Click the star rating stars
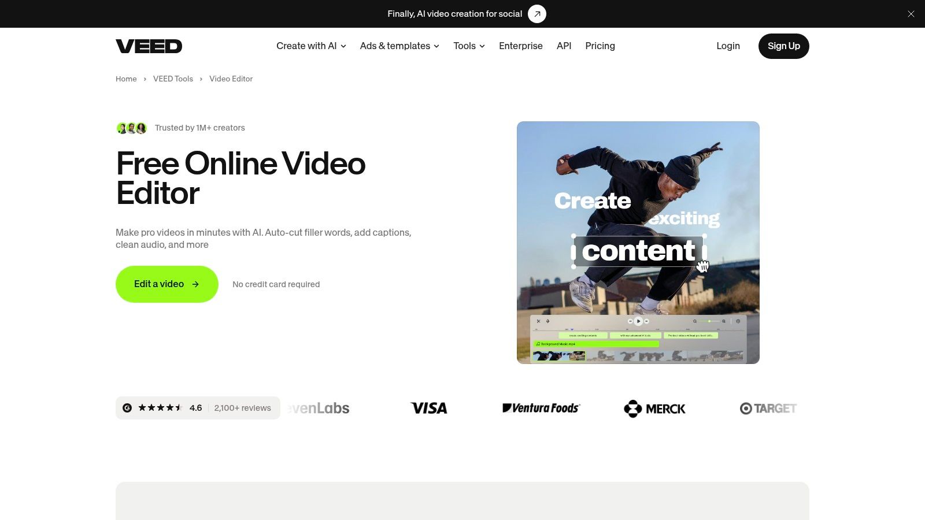 coord(160,408)
